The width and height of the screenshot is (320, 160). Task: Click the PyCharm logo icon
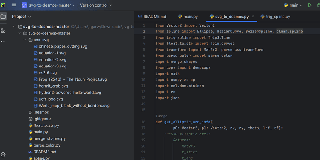3,5
